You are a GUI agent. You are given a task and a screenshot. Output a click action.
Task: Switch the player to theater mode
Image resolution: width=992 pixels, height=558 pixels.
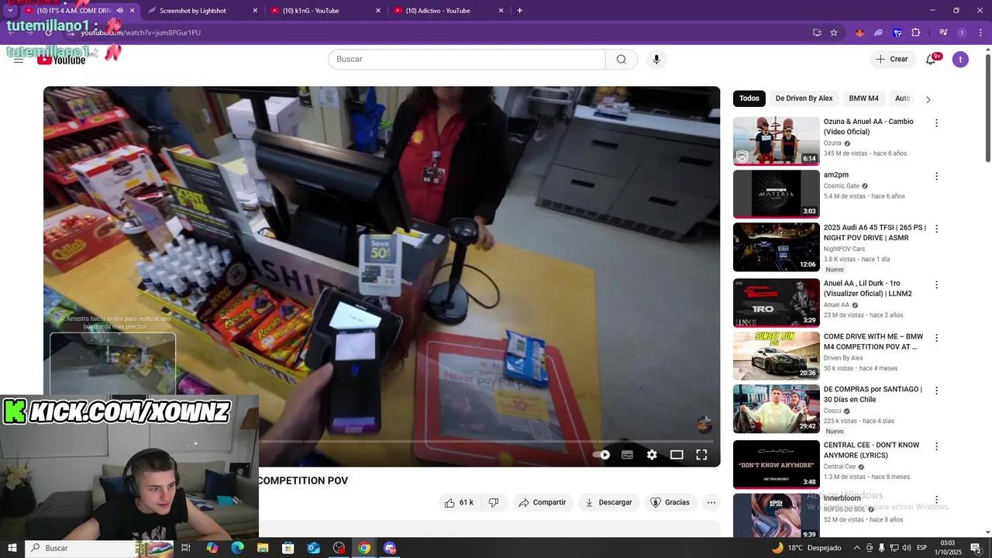coord(677,455)
